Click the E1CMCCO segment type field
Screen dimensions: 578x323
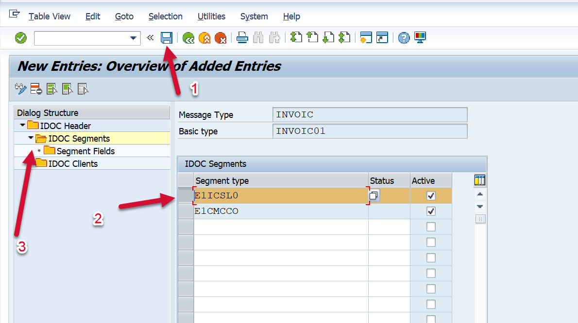(x=280, y=211)
